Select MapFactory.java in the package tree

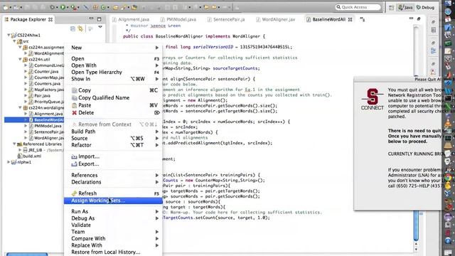click(49, 90)
